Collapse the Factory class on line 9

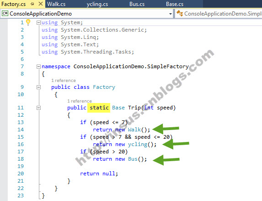tap(38, 87)
